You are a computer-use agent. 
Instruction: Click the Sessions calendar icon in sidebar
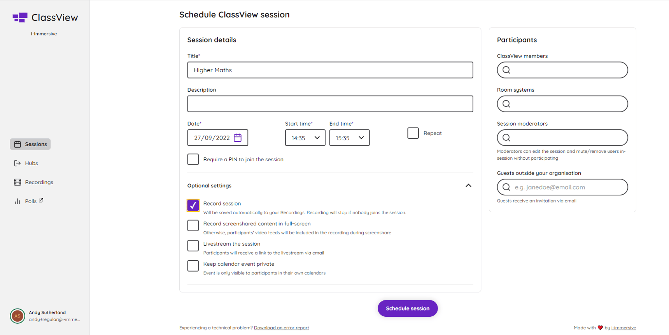pyautogui.click(x=18, y=144)
